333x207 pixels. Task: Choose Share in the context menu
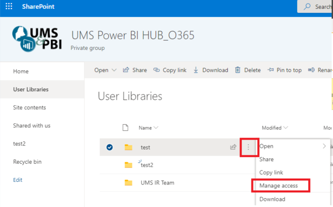266,159
